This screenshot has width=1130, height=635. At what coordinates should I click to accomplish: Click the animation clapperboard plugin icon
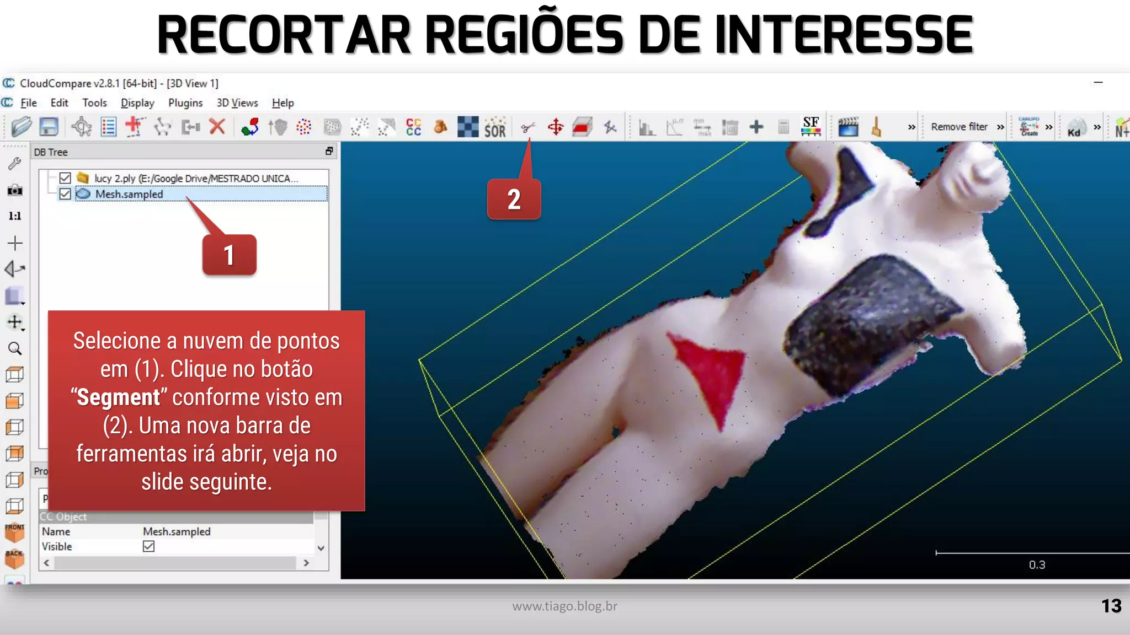click(x=848, y=127)
